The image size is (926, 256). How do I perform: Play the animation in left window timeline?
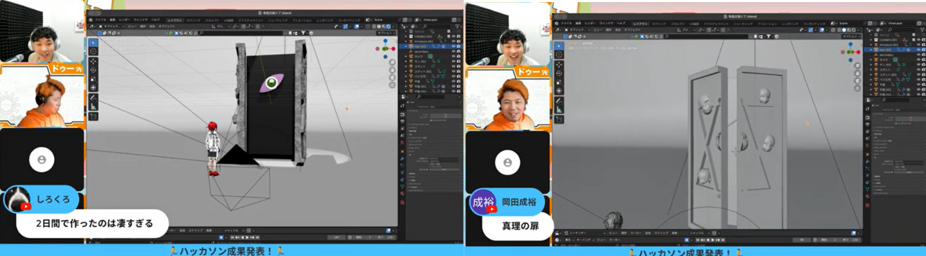click(x=247, y=237)
